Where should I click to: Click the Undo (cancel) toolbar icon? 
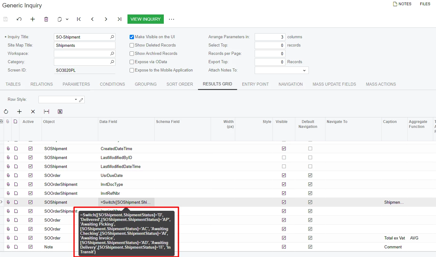click(19, 19)
